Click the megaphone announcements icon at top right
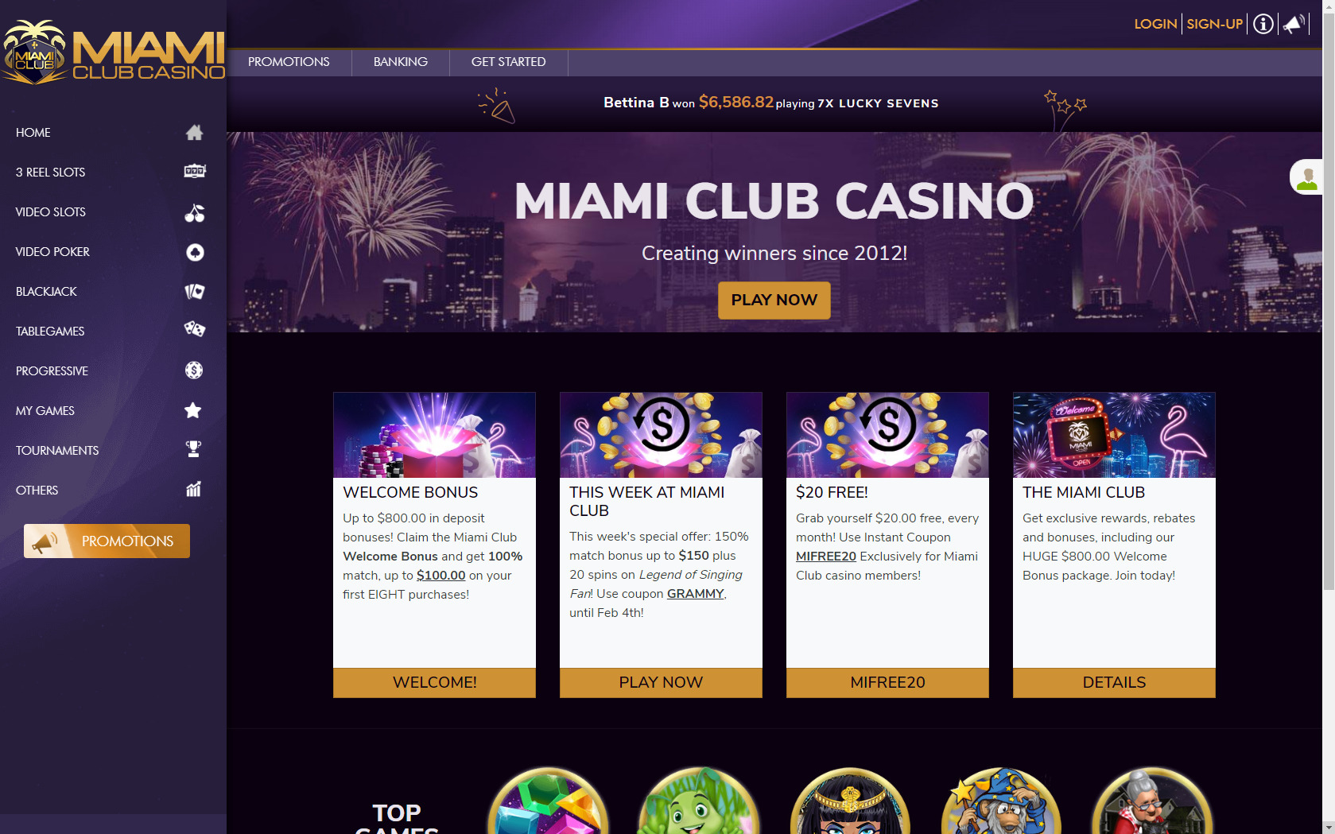The height and width of the screenshot is (834, 1335). coord(1294,24)
